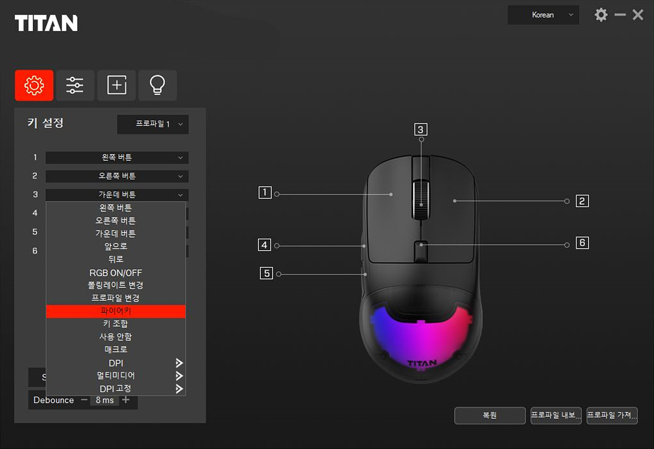Choose 앞으로 from the dropdown list

pos(116,246)
